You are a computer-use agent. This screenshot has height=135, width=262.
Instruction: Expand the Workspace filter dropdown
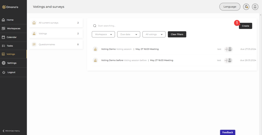click(103, 34)
